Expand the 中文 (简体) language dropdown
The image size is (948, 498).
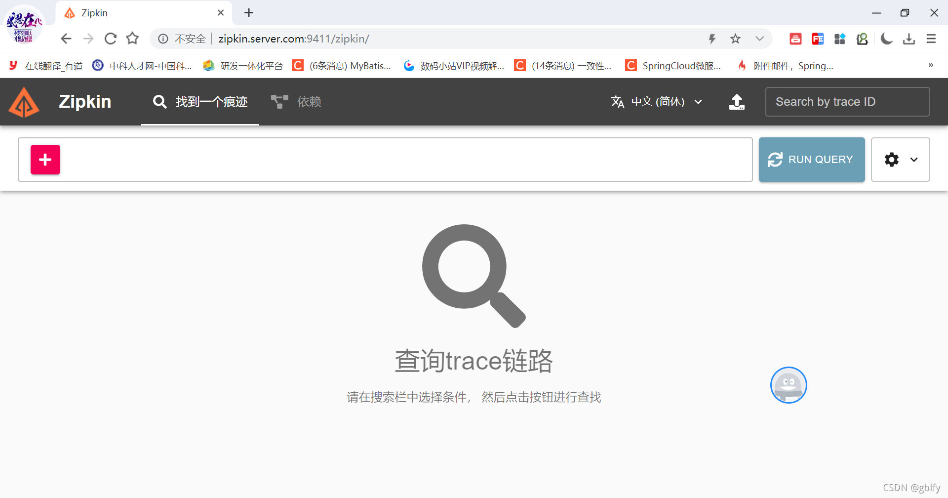coord(699,102)
